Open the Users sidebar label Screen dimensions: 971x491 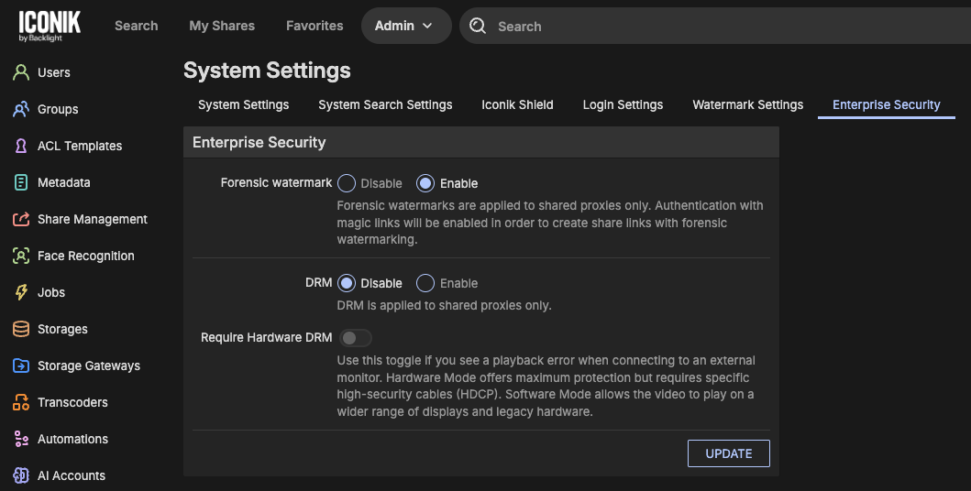[54, 72]
